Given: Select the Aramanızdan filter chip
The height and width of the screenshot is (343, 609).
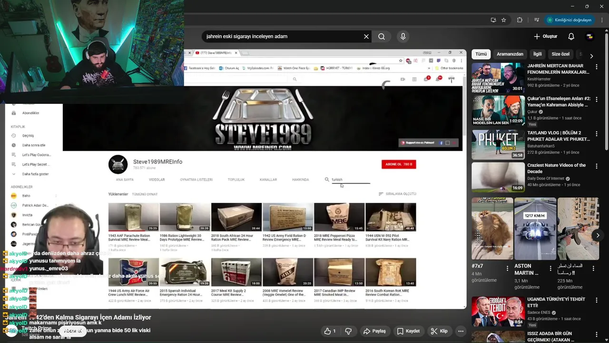Looking at the screenshot, I should point(510,54).
